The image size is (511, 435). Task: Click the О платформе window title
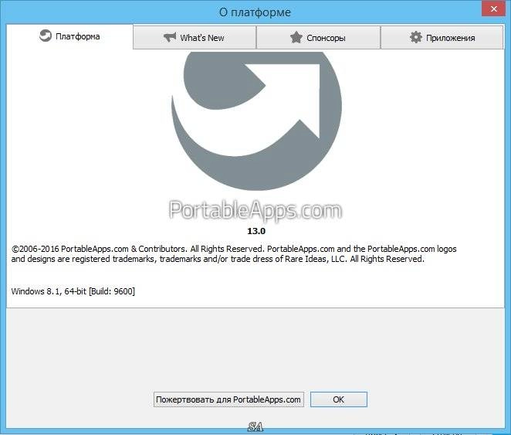click(255, 12)
